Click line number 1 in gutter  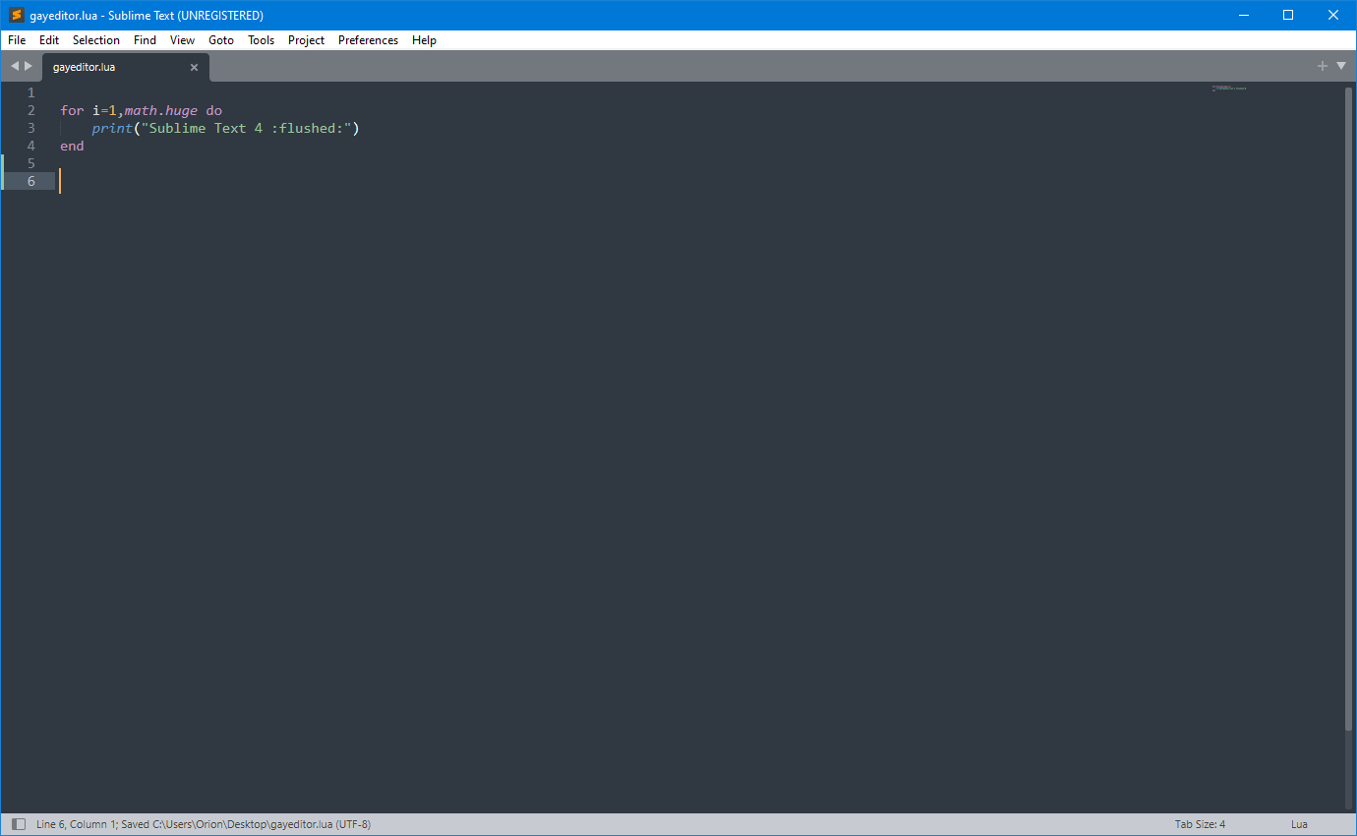[x=30, y=92]
